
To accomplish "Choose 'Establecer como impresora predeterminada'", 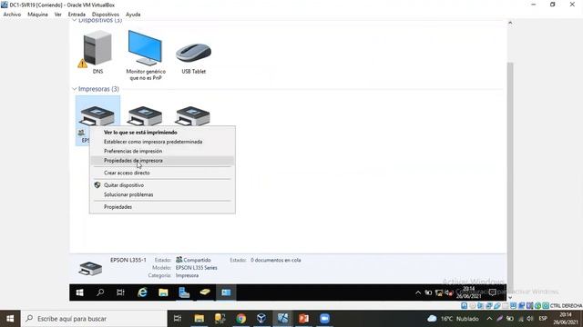I will point(162,142).
